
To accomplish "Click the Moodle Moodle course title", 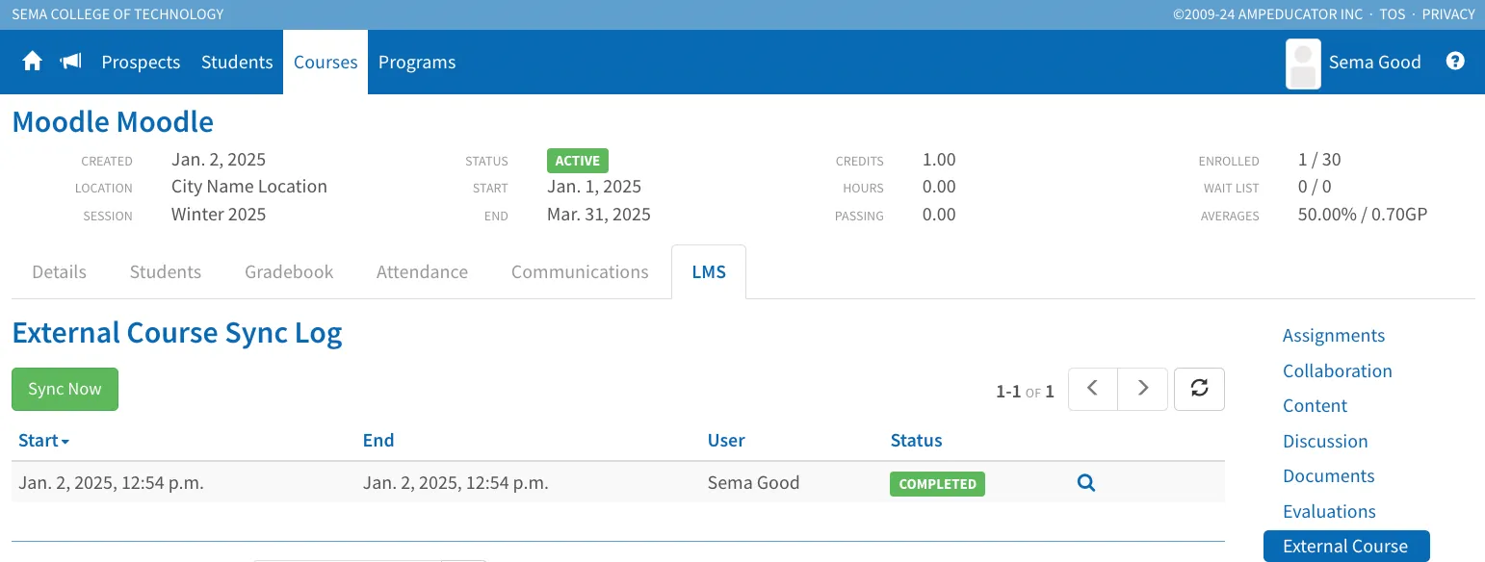I will pos(113,122).
